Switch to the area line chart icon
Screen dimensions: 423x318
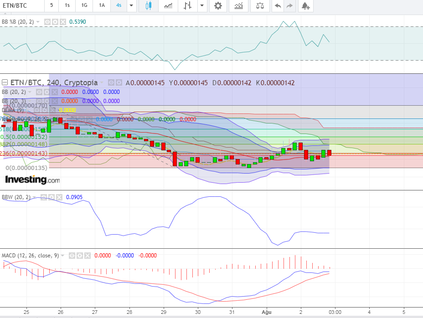tap(168, 5)
